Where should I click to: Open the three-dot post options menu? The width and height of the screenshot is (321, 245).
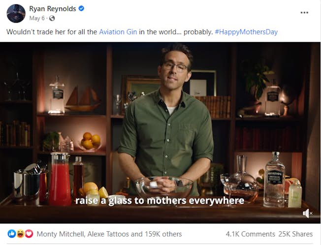(x=304, y=13)
